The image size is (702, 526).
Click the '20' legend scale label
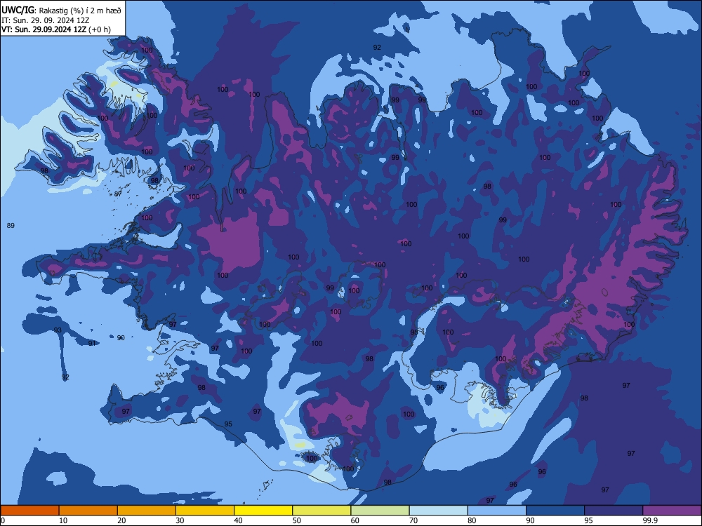pyautogui.click(x=121, y=520)
